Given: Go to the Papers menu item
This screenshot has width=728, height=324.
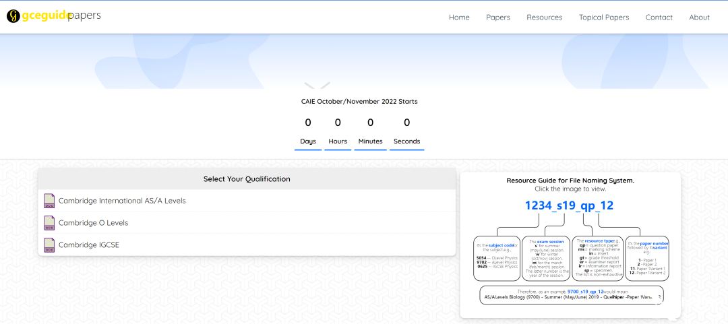Looking at the screenshot, I should (x=498, y=18).
